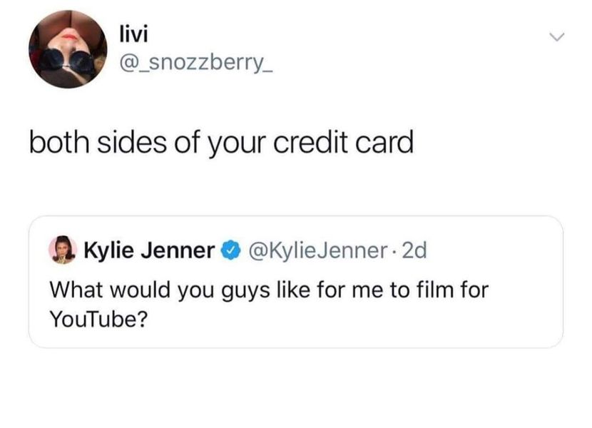Open Kylie Jenner's small avatar
The image size is (592, 428).
(63, 250)
